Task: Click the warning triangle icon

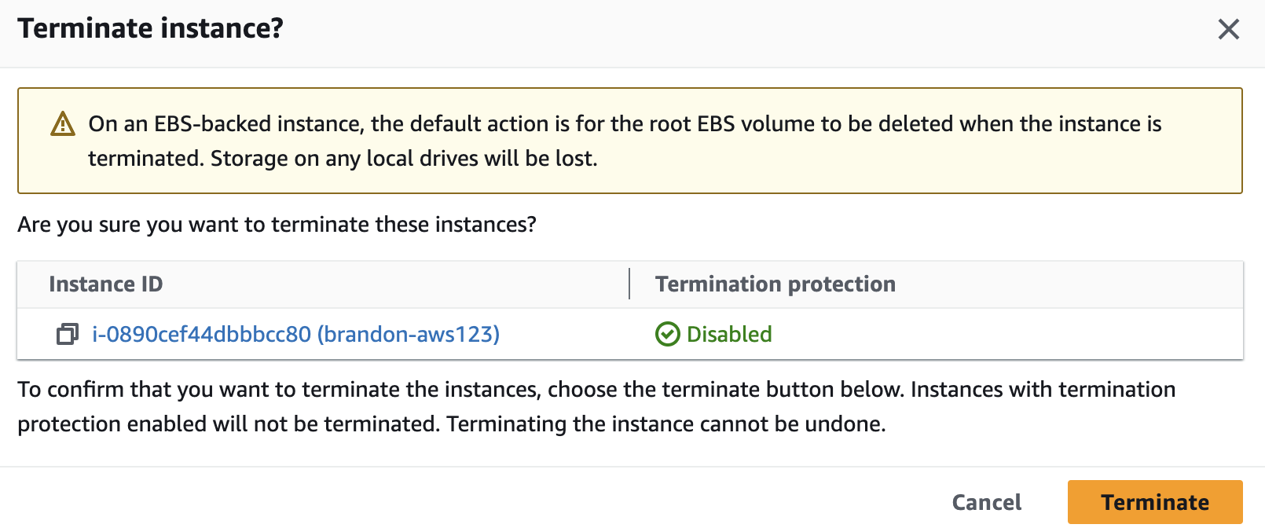Action: 63,124
